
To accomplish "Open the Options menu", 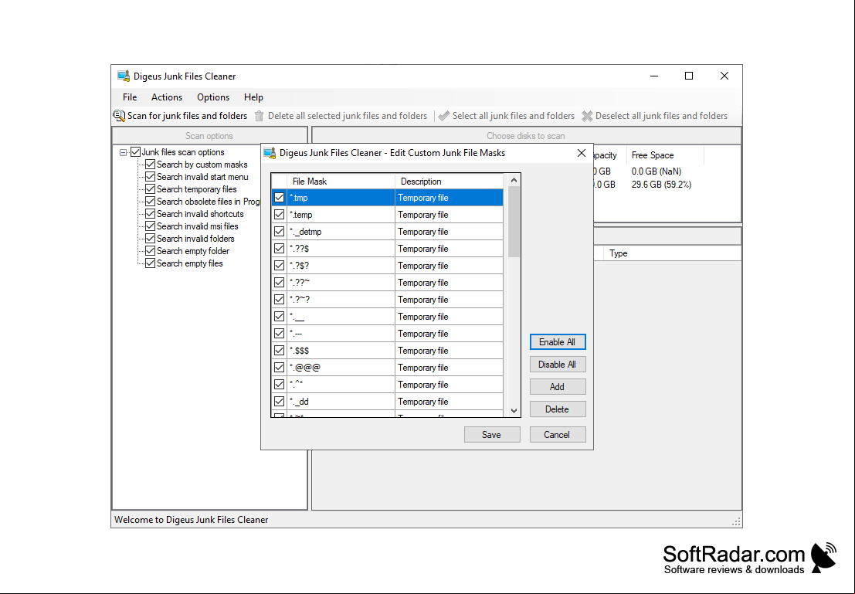I will tap(213, 97).
